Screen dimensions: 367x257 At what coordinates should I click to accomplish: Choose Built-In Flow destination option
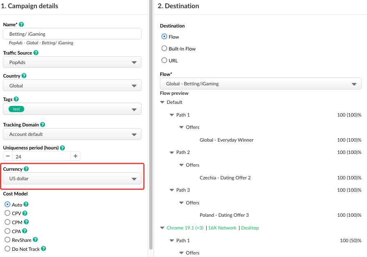[164, 48]
